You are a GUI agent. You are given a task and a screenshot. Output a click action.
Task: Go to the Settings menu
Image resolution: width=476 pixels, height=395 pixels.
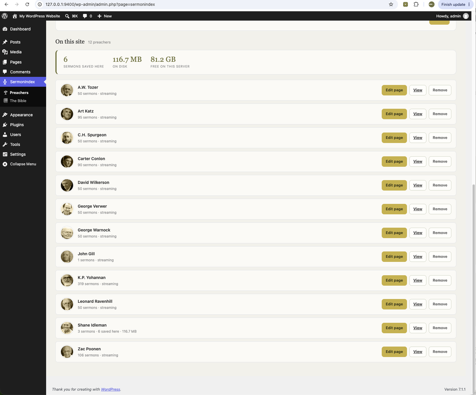tap(18, 154)
